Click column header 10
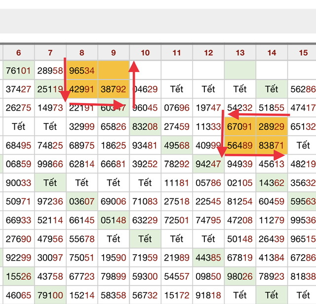This screenshot has height=304, width=316. click(x=145, y=53)
